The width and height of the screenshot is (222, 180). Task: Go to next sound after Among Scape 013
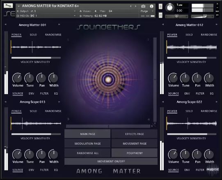pos(59,102)
